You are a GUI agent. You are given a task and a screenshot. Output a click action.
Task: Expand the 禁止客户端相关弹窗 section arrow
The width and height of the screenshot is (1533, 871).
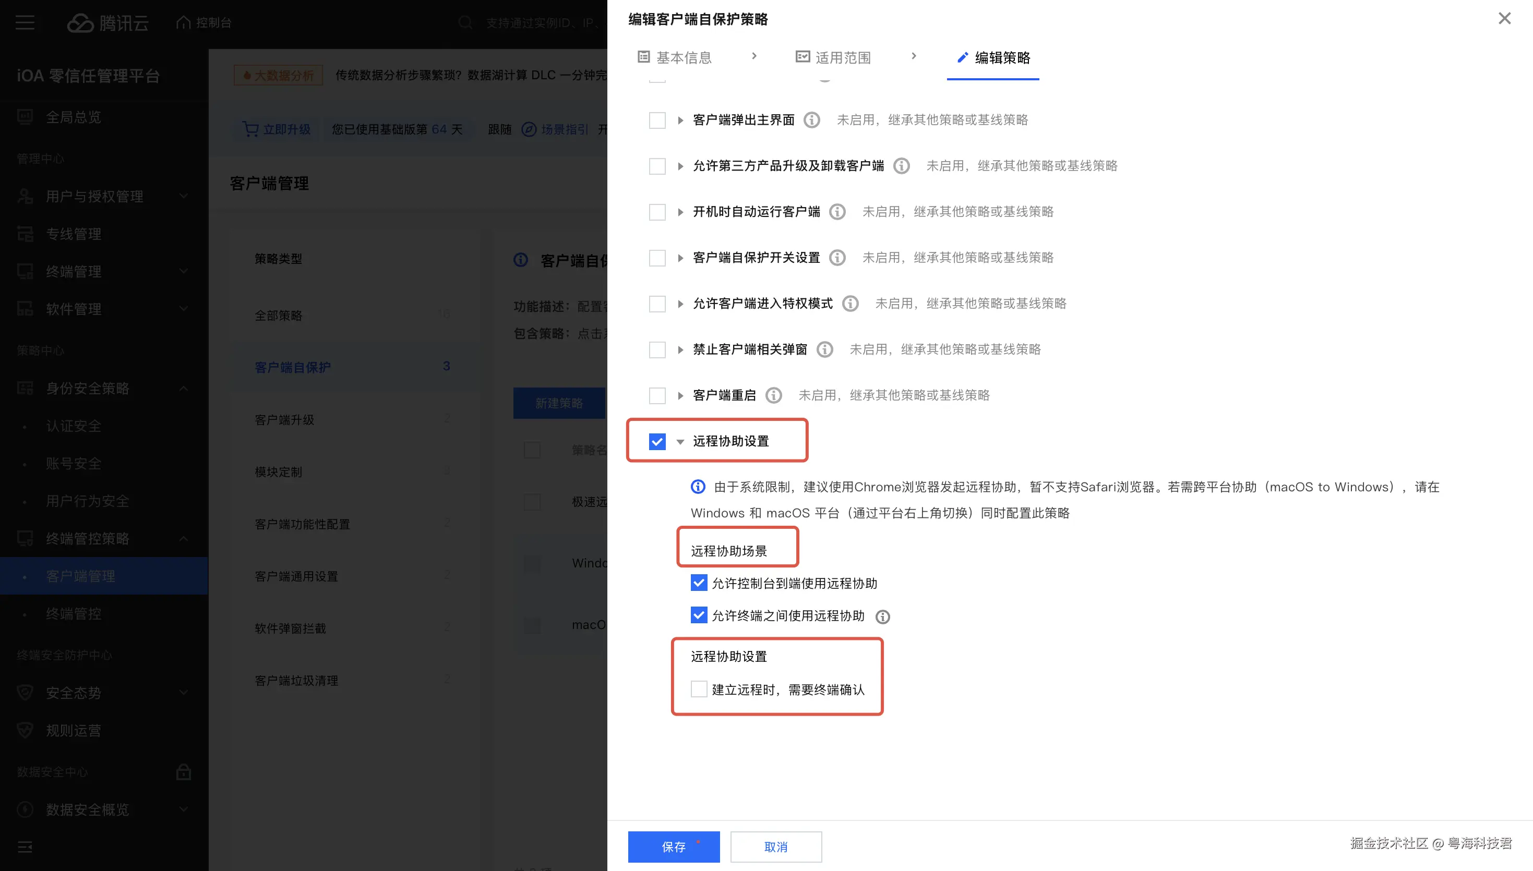[x=680, y=350]
